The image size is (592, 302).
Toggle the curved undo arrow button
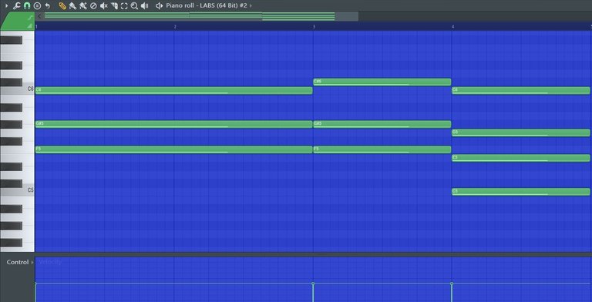(x=48, y=5)
